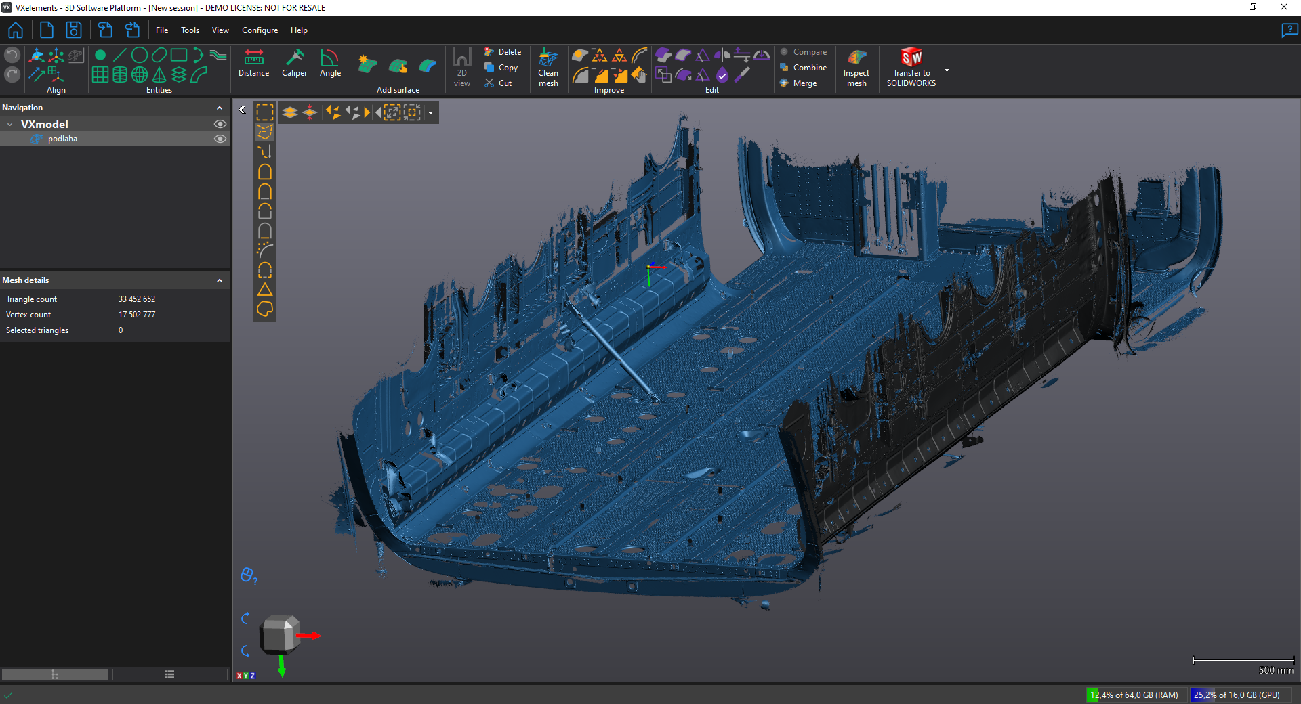Image resolution: width=1301 pixels, height=704 pixels.
Task: Toggle the XYZ axes indicator
Action: coord(245,676)
